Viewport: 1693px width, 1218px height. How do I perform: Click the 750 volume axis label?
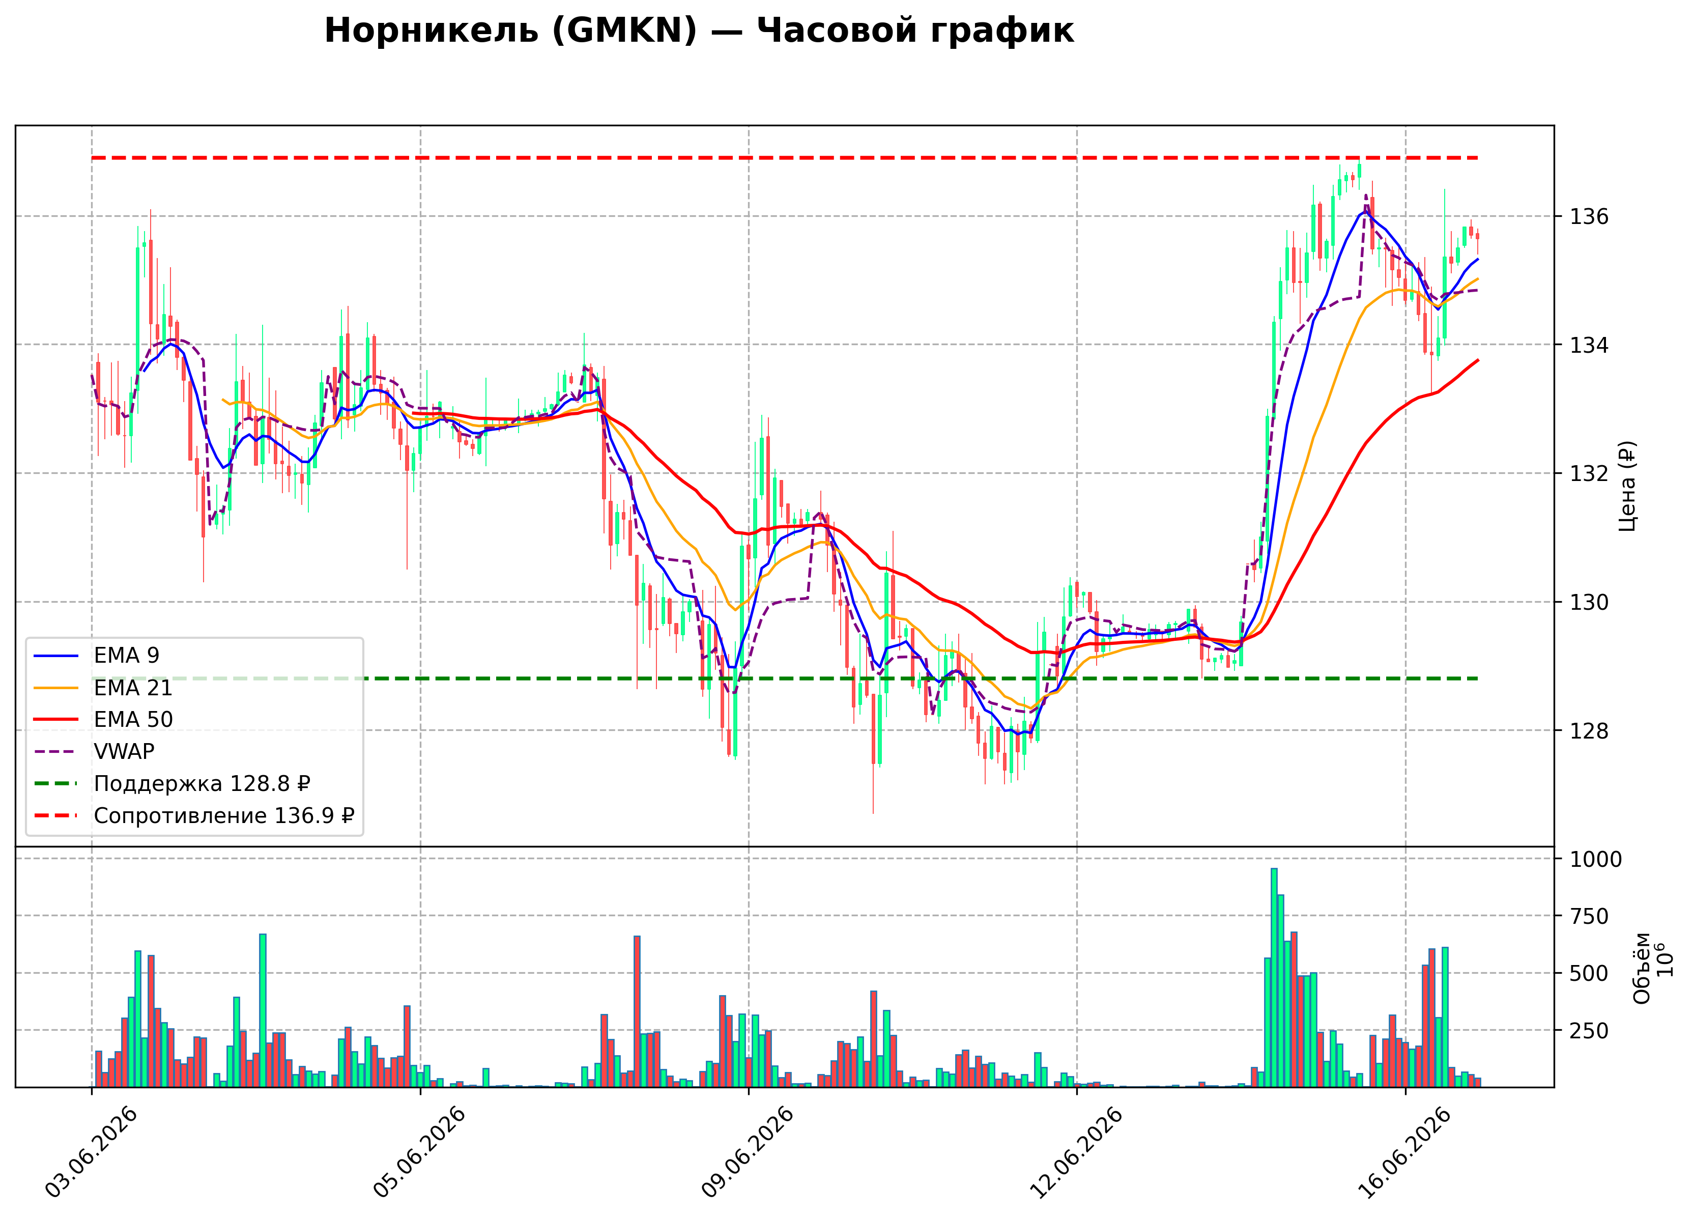(x=1589, y=916)
